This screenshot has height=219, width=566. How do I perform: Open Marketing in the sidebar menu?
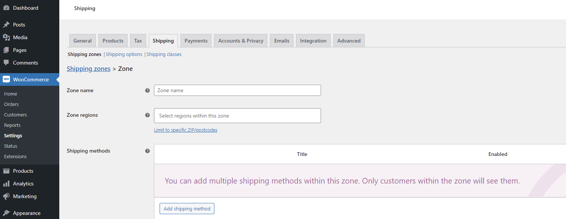point(29,196)
